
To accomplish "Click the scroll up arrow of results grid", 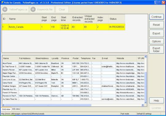I will click(146, 57).
